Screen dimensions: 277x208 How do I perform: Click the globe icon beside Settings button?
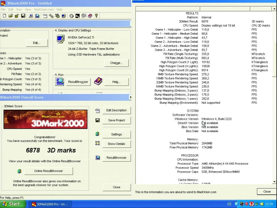[x=97, y=134]
